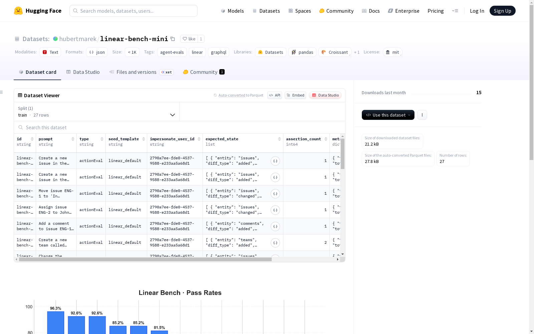Sort by the impersonate_user_id column

pyautogui.click(x=199, y=139)
